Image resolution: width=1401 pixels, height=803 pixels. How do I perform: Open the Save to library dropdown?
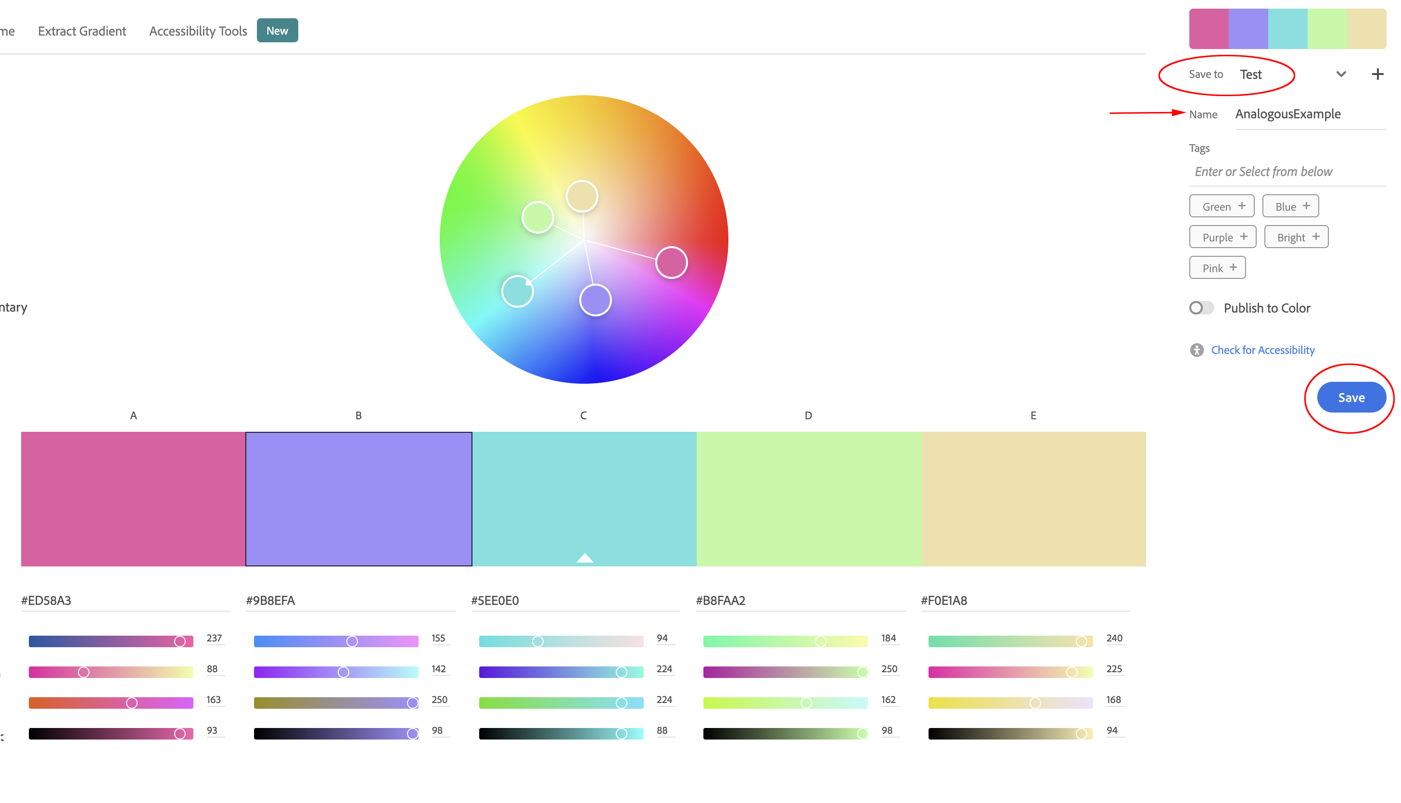[x=1341, y=74]
